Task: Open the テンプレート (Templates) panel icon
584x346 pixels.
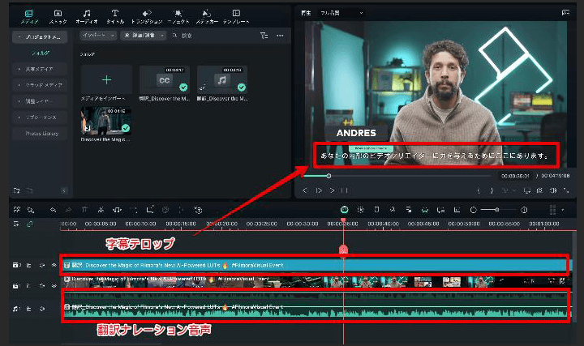Action: click(236, 16)
